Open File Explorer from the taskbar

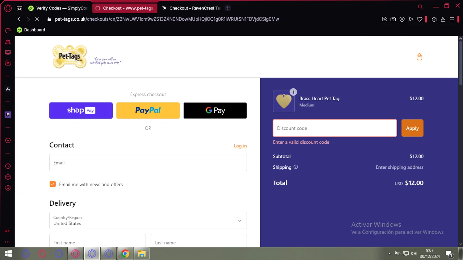pyautogui.click(x=142, y=254)
